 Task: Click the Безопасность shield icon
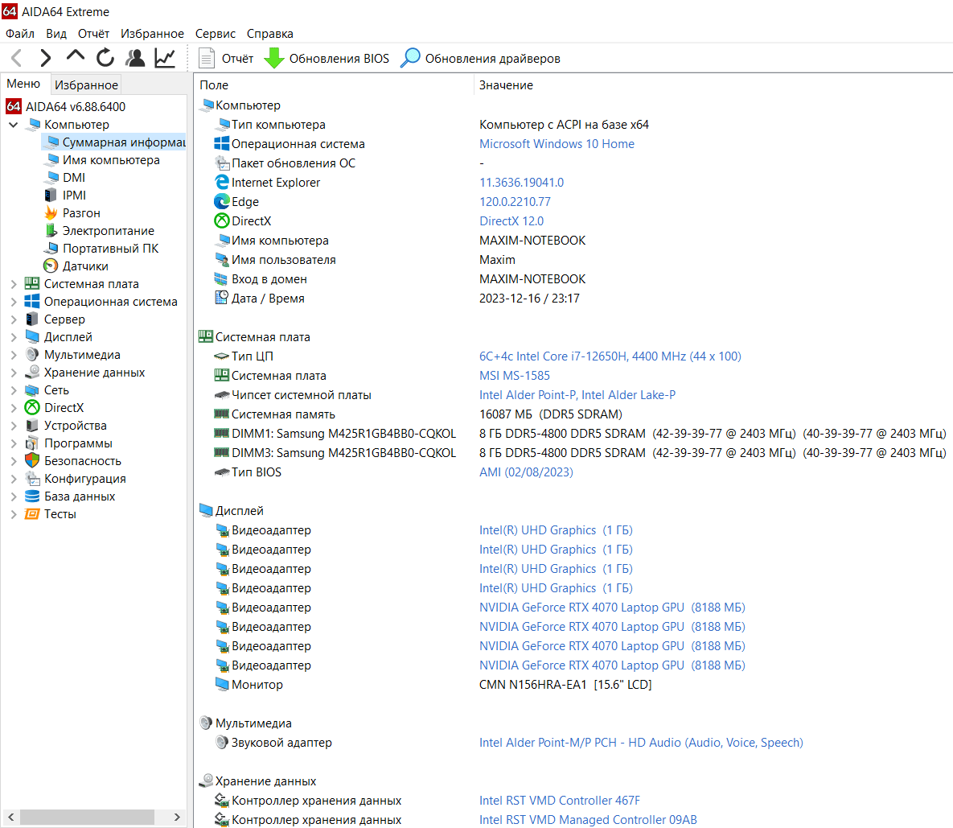[32, 461]
